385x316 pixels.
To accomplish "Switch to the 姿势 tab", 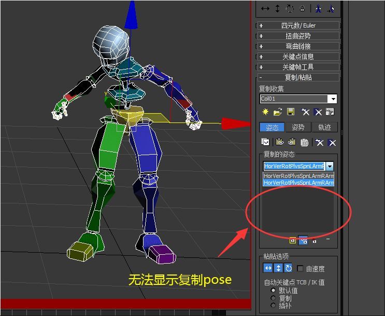I will [x=298, y=127].
